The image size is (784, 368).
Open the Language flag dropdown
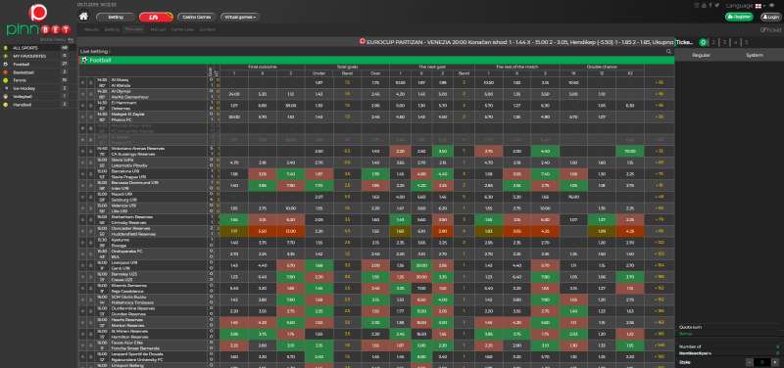point(759,6)
